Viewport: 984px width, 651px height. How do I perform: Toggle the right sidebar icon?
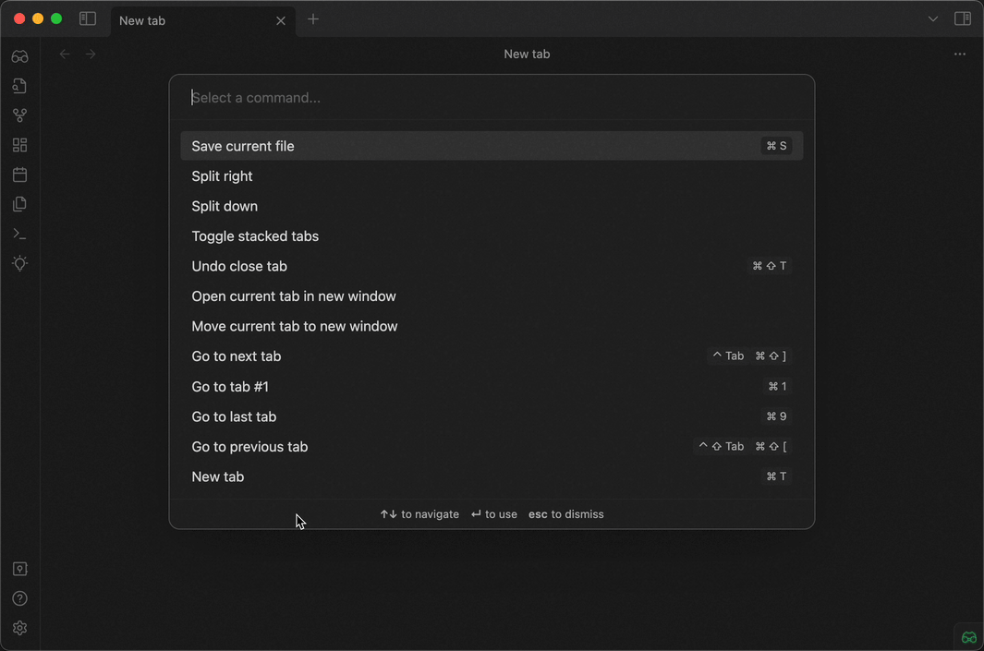963,18
